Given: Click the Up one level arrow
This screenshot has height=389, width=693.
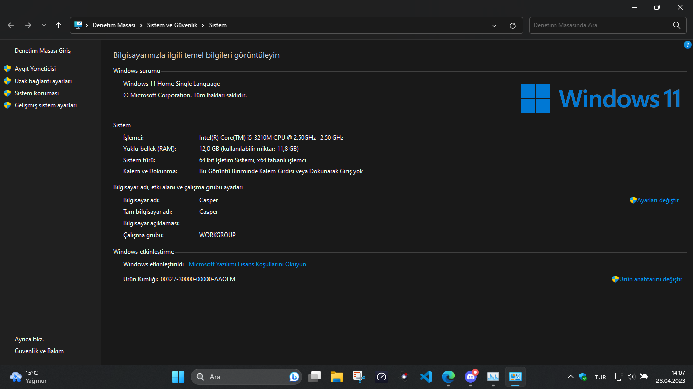Looking at the screenshot, I should (59, 25).
